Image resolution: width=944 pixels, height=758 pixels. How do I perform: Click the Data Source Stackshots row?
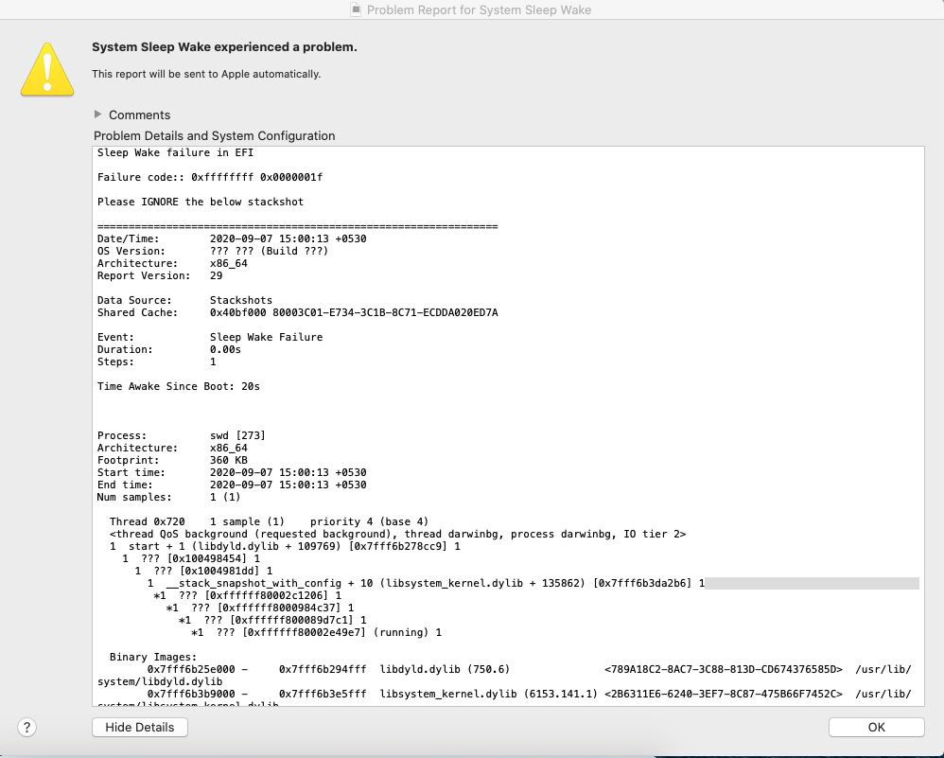pyautogui.click(x=184, y=300)
